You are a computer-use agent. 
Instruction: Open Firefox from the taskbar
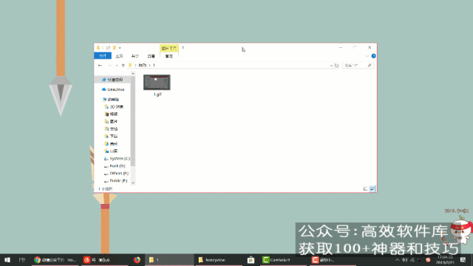[x=137, y=259]
